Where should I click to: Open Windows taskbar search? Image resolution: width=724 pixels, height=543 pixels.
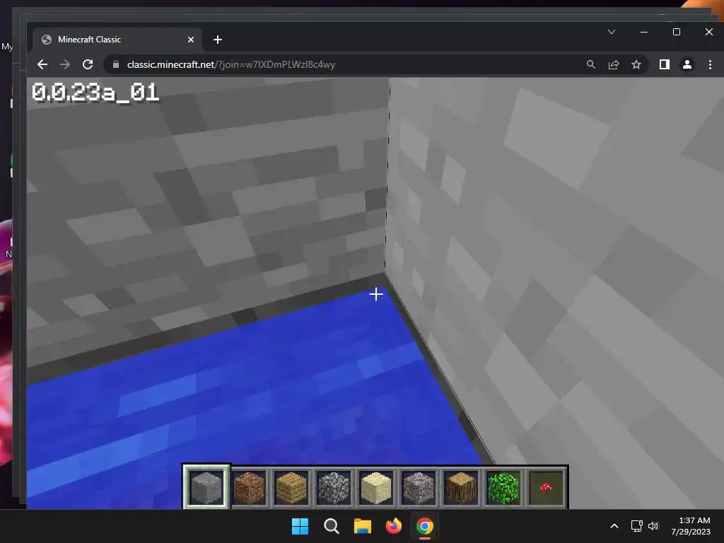(332, 526)
